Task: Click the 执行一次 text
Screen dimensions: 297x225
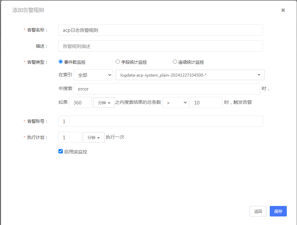Action: [115, 137]
